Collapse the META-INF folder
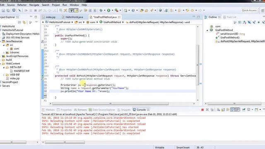The image size is (265, 149). tap(4, 67)
